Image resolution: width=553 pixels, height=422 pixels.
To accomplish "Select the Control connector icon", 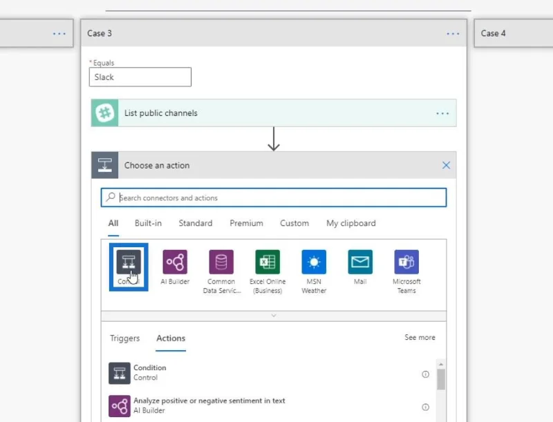I will [129, 262].
